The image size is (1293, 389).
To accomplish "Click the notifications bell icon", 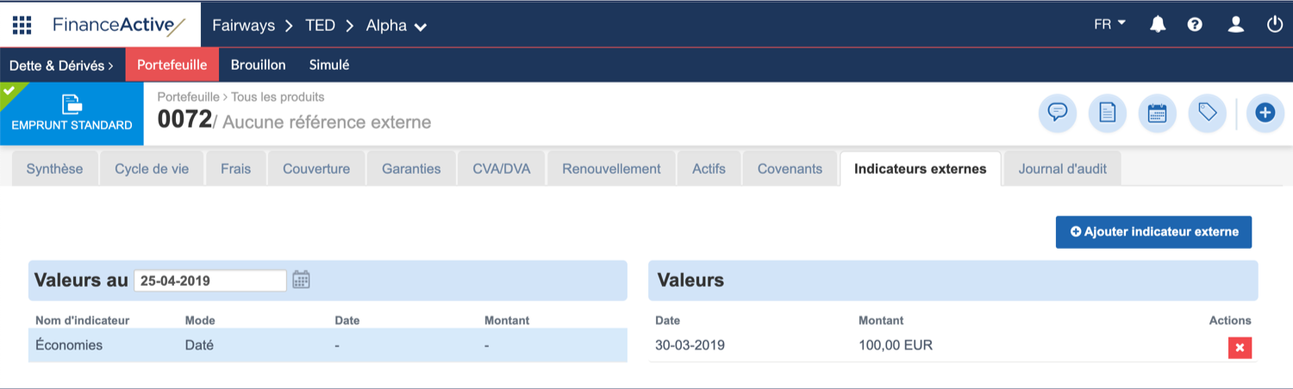I will [1158, 25].
